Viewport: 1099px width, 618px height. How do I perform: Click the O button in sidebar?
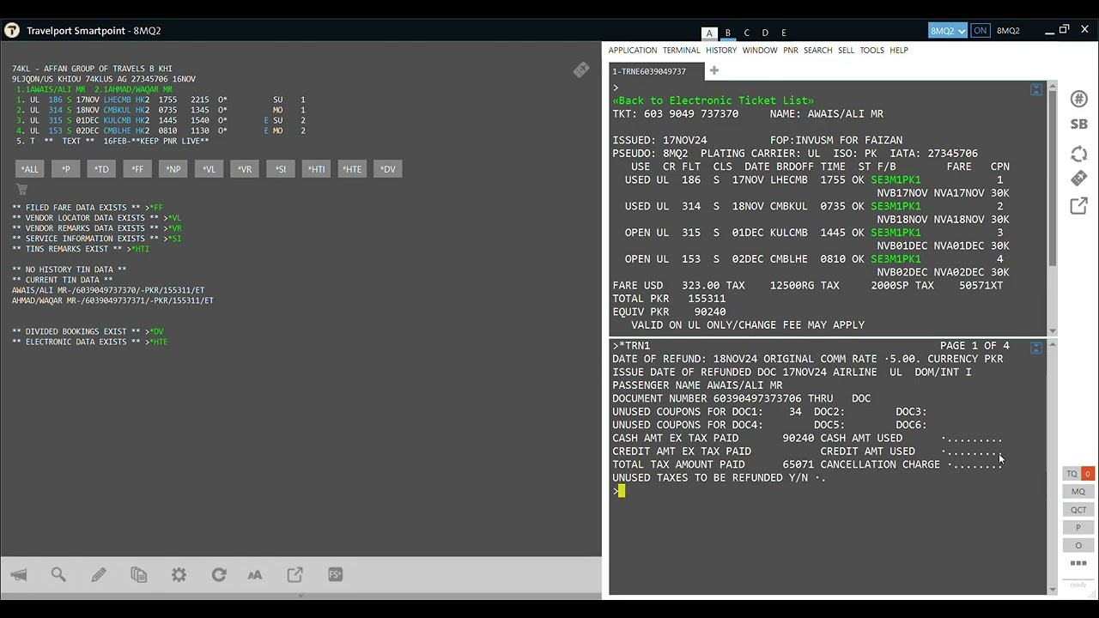pos(1078,546)
